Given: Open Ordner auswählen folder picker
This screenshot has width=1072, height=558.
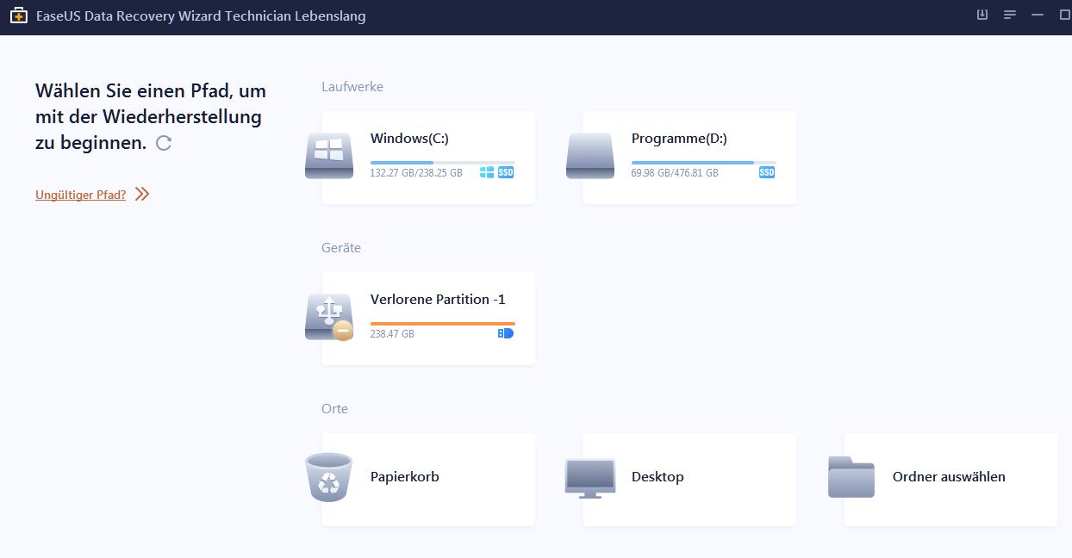Looking at the screenshot, I should coord(950,480).
